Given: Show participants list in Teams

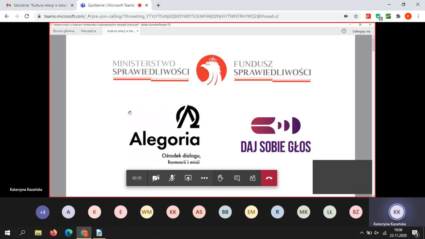Looking at the screenshot, I should 253,178.
